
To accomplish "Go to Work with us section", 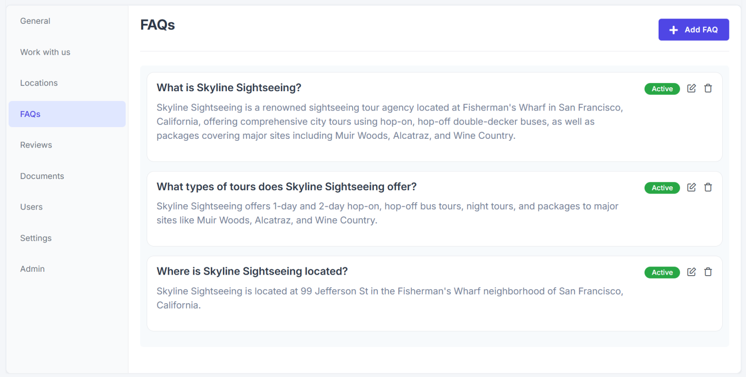I will pos(45,52).
